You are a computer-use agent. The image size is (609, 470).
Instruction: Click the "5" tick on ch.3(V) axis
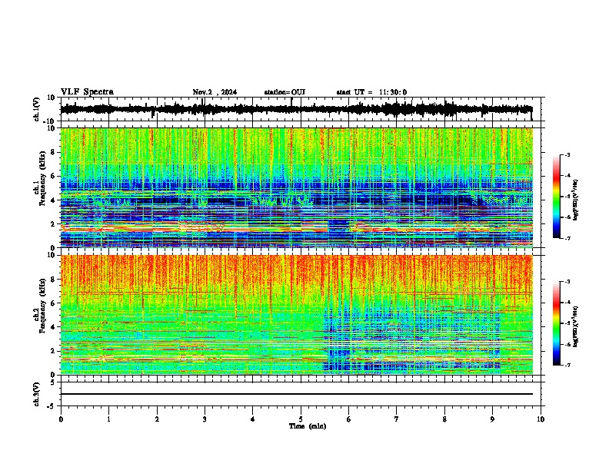pos(54,382)
